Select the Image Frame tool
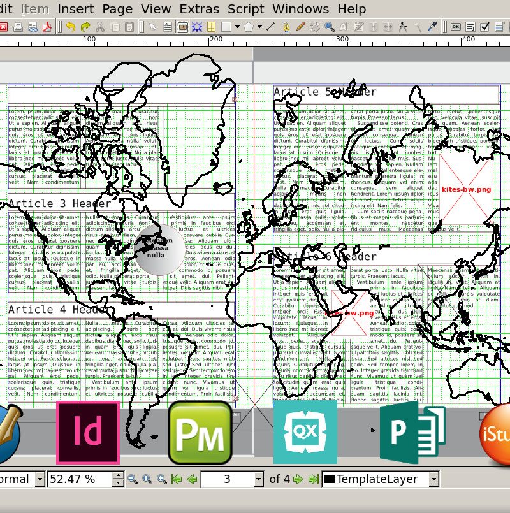This screenshot has height=513, width=510. click(x=182, y=27)
